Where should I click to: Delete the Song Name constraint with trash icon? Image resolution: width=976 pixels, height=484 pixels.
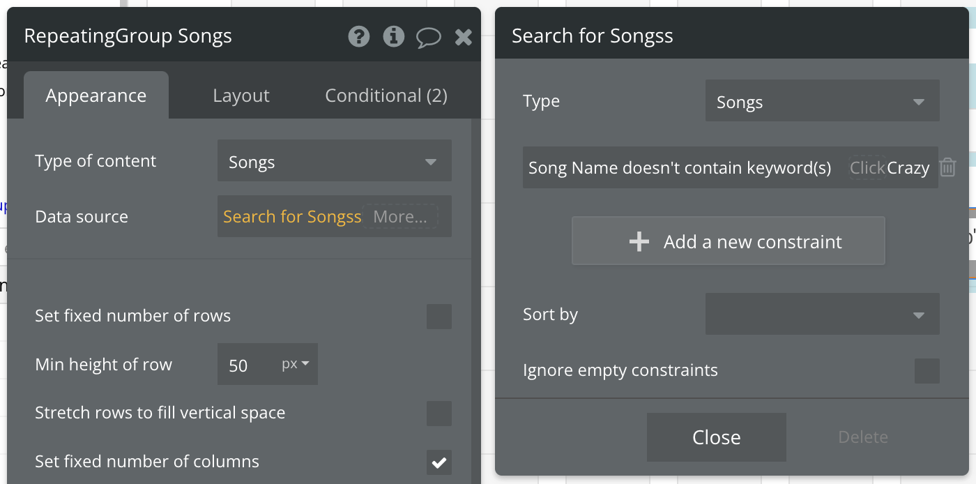pos(947,167)
